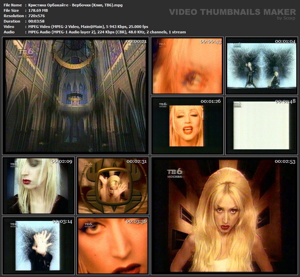Select the blurry eye close-up thumbnail at 00:00:43
The height and width of the screenshot is (277, 300).
tap(187, 66)
